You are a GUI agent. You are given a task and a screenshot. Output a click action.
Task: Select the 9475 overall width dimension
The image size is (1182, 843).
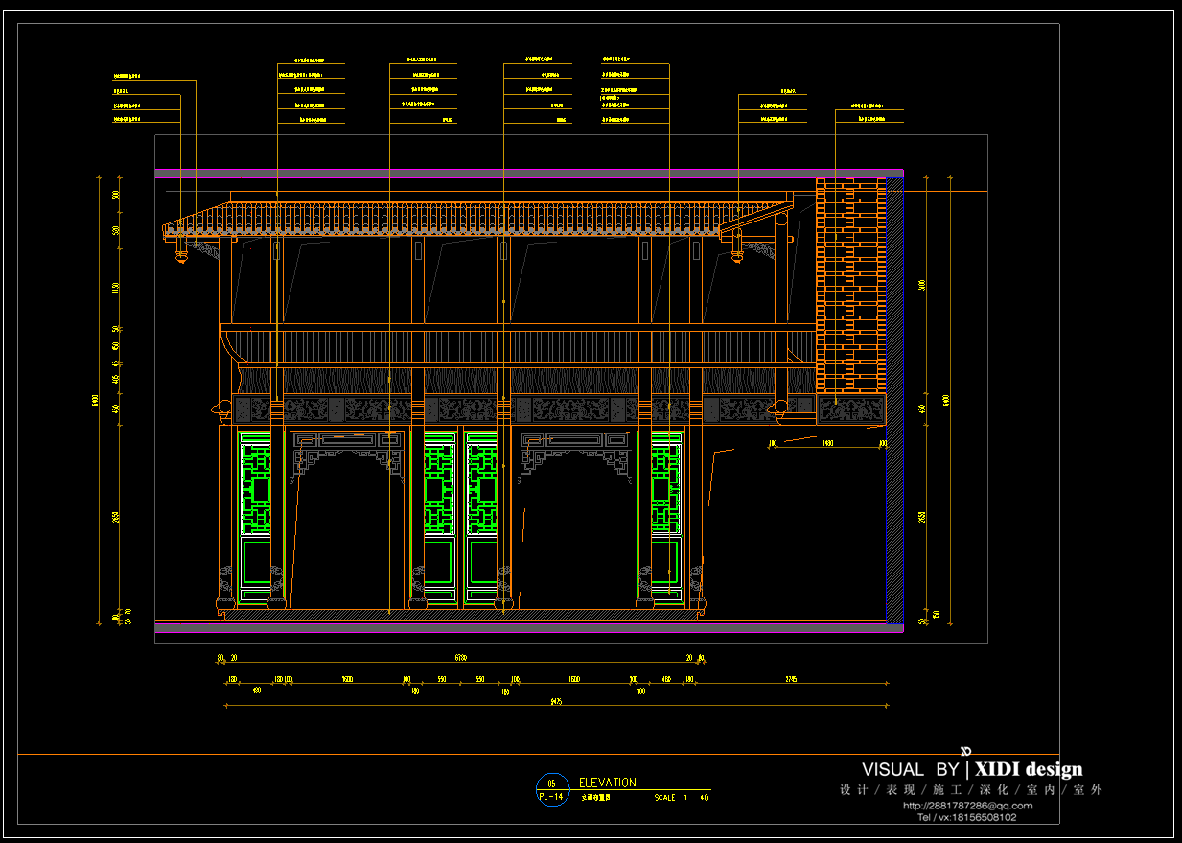[556, 702]
